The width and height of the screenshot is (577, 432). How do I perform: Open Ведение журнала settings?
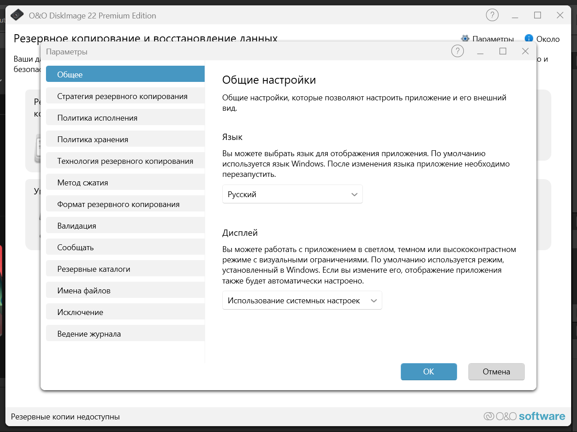click(125, 334)
